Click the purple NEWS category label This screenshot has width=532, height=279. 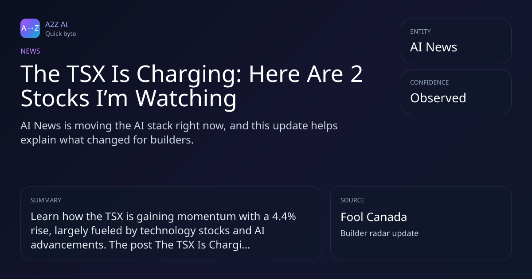click(30, 51)
